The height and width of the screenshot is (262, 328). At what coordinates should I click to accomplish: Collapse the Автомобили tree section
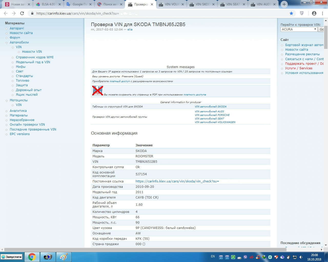7,43
